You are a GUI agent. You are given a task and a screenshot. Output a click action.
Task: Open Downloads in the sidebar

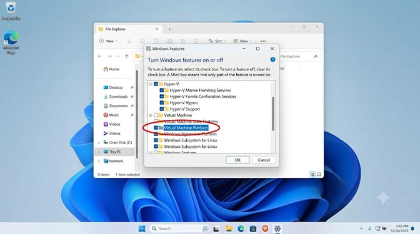116,97
